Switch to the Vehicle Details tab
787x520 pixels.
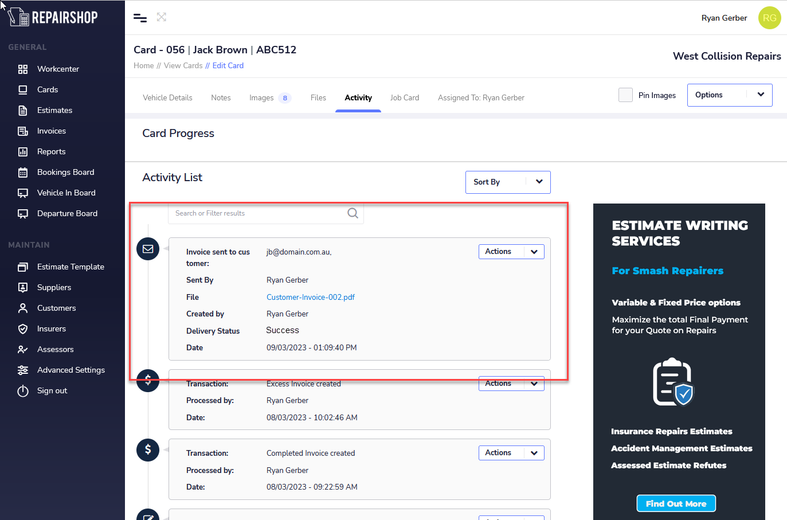tap(167, 98)
